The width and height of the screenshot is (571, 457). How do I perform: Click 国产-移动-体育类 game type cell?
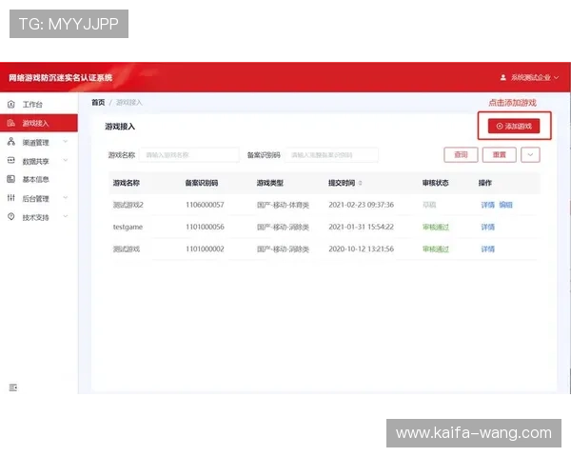tap(283, 206)
